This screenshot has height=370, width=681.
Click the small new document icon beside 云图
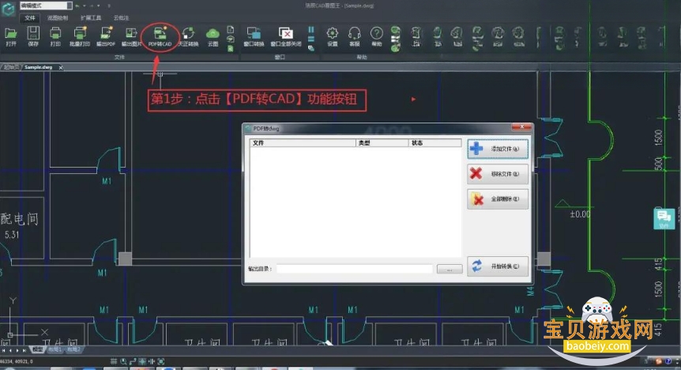pyautogui.click(x=231, y=29)
